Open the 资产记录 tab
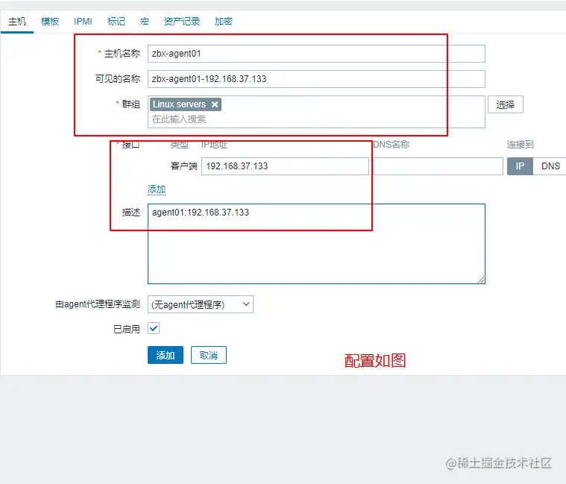This screenshot has width=566, height=484. tap(182, 22)
